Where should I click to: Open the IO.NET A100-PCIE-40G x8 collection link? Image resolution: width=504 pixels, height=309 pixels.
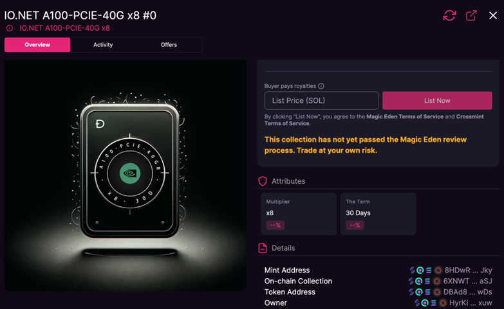click(64, 28)
